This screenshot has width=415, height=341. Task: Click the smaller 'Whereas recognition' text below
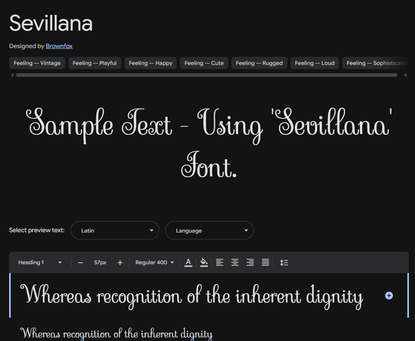[116, 334]
